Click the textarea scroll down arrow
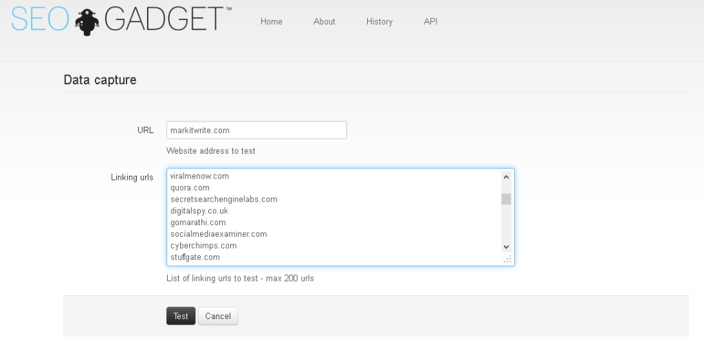The height and width of the screenshot is (350, 704). coord(506,247)
